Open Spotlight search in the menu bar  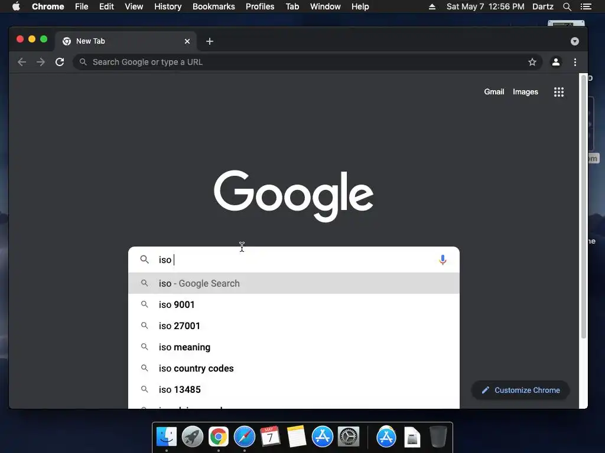pyautogui.click(x=567, y=6)
